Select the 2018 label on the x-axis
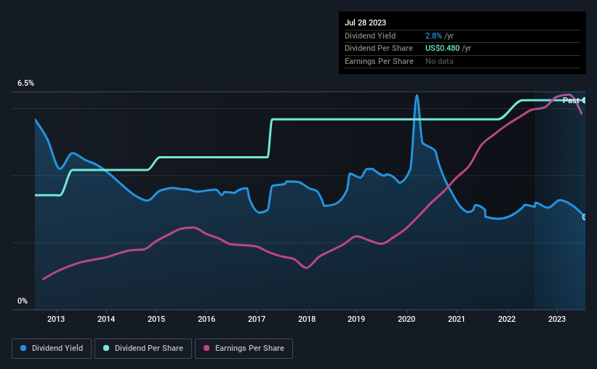 pos(306,319)
